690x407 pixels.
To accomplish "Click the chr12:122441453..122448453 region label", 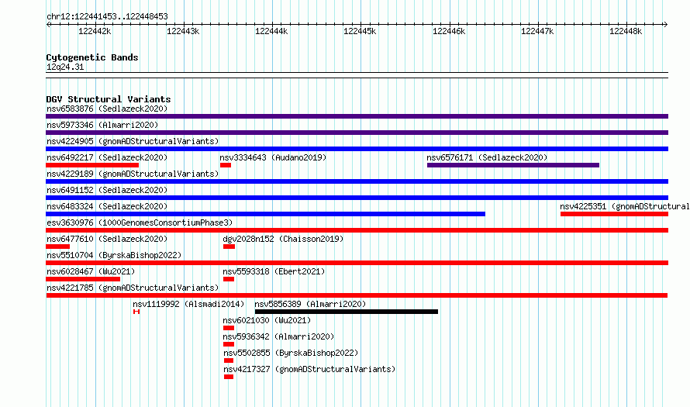I will (107, 16).
